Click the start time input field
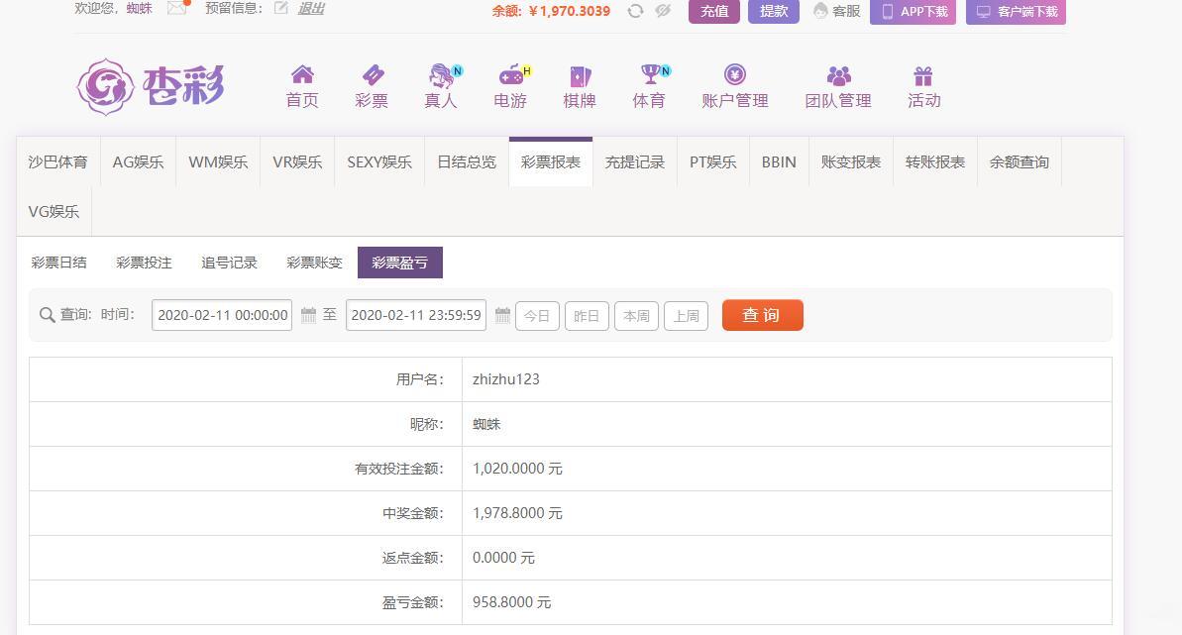Screen dimensions: 1182x635 [x=222, y=315]
